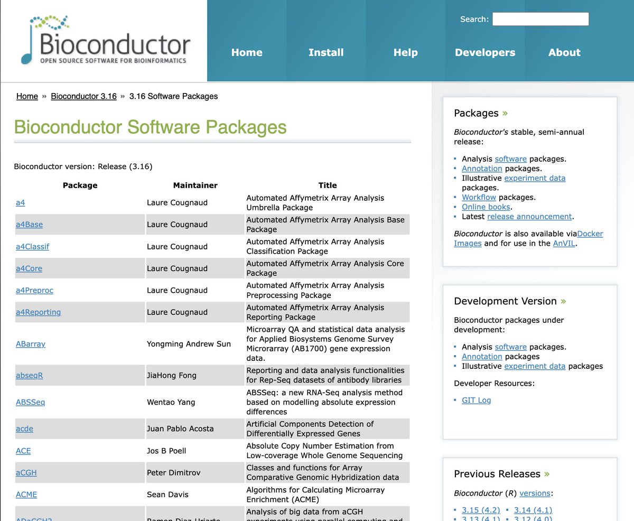The height and width of the screenshot is (521, 634).
Task: Select maintainer Wentao Yang text
Action: point(171,402)
